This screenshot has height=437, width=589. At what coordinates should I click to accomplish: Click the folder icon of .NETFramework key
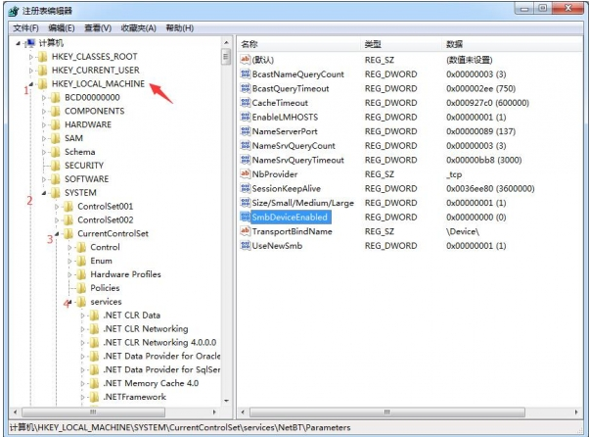tap(94, 397)
